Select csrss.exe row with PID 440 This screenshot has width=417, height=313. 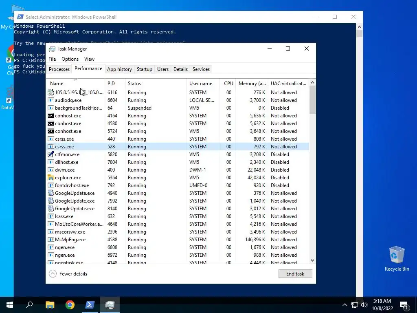tap(178, 139)
